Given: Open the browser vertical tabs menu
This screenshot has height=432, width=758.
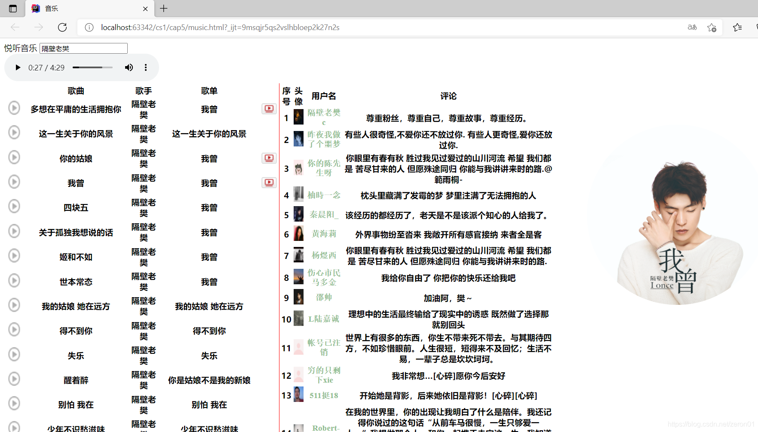Looking at the screenshot, I should (13, 8).
